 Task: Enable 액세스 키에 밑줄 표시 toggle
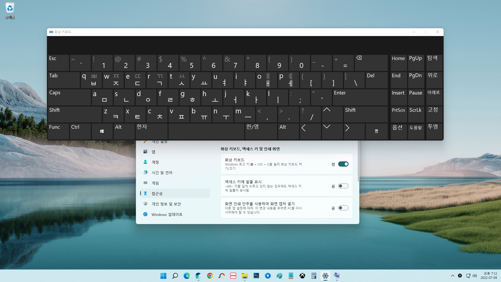(x=343, y=186)
